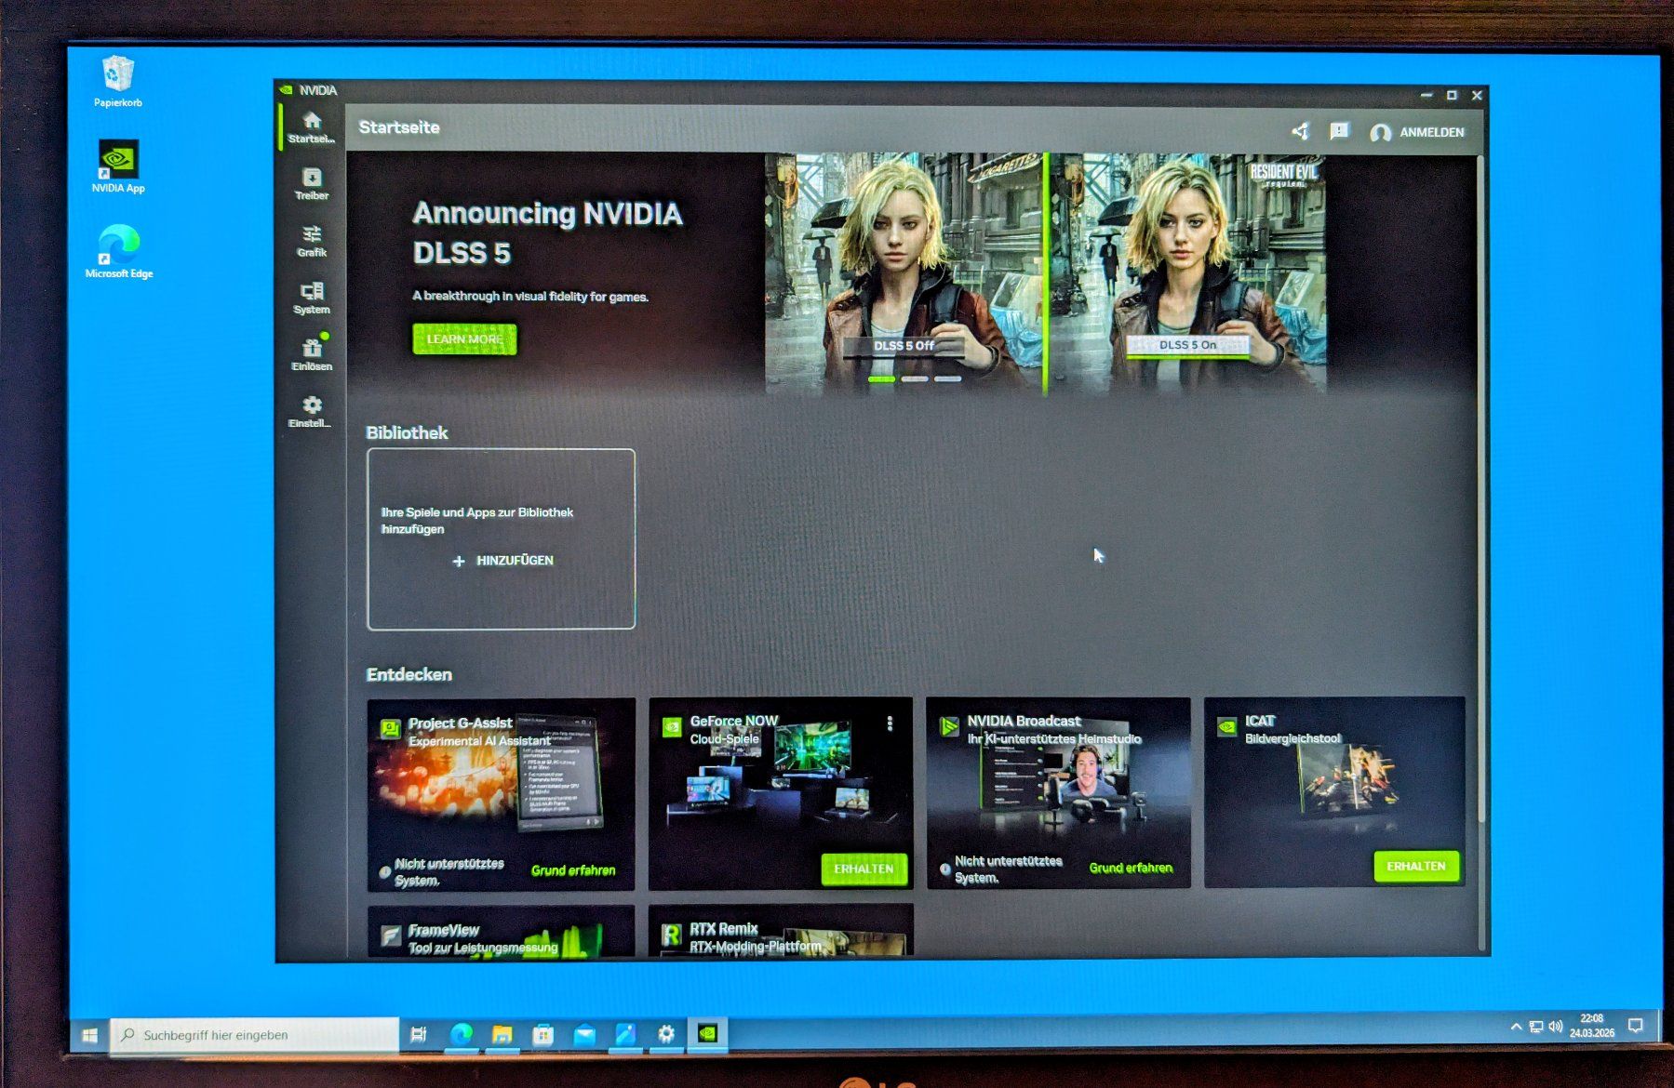Image resolution: width=1674 pixels, height=1088 pixels.
Task: Open Task View from the taskbar
Action: (419, 1034)
